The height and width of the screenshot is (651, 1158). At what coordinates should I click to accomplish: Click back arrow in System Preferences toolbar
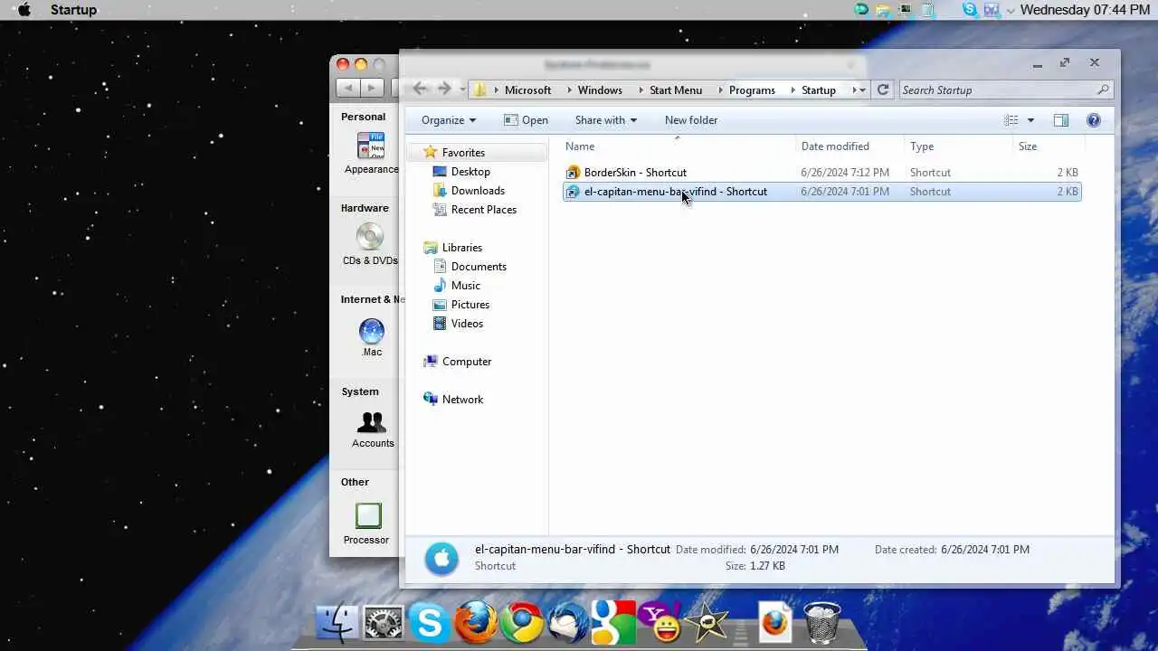347,88
